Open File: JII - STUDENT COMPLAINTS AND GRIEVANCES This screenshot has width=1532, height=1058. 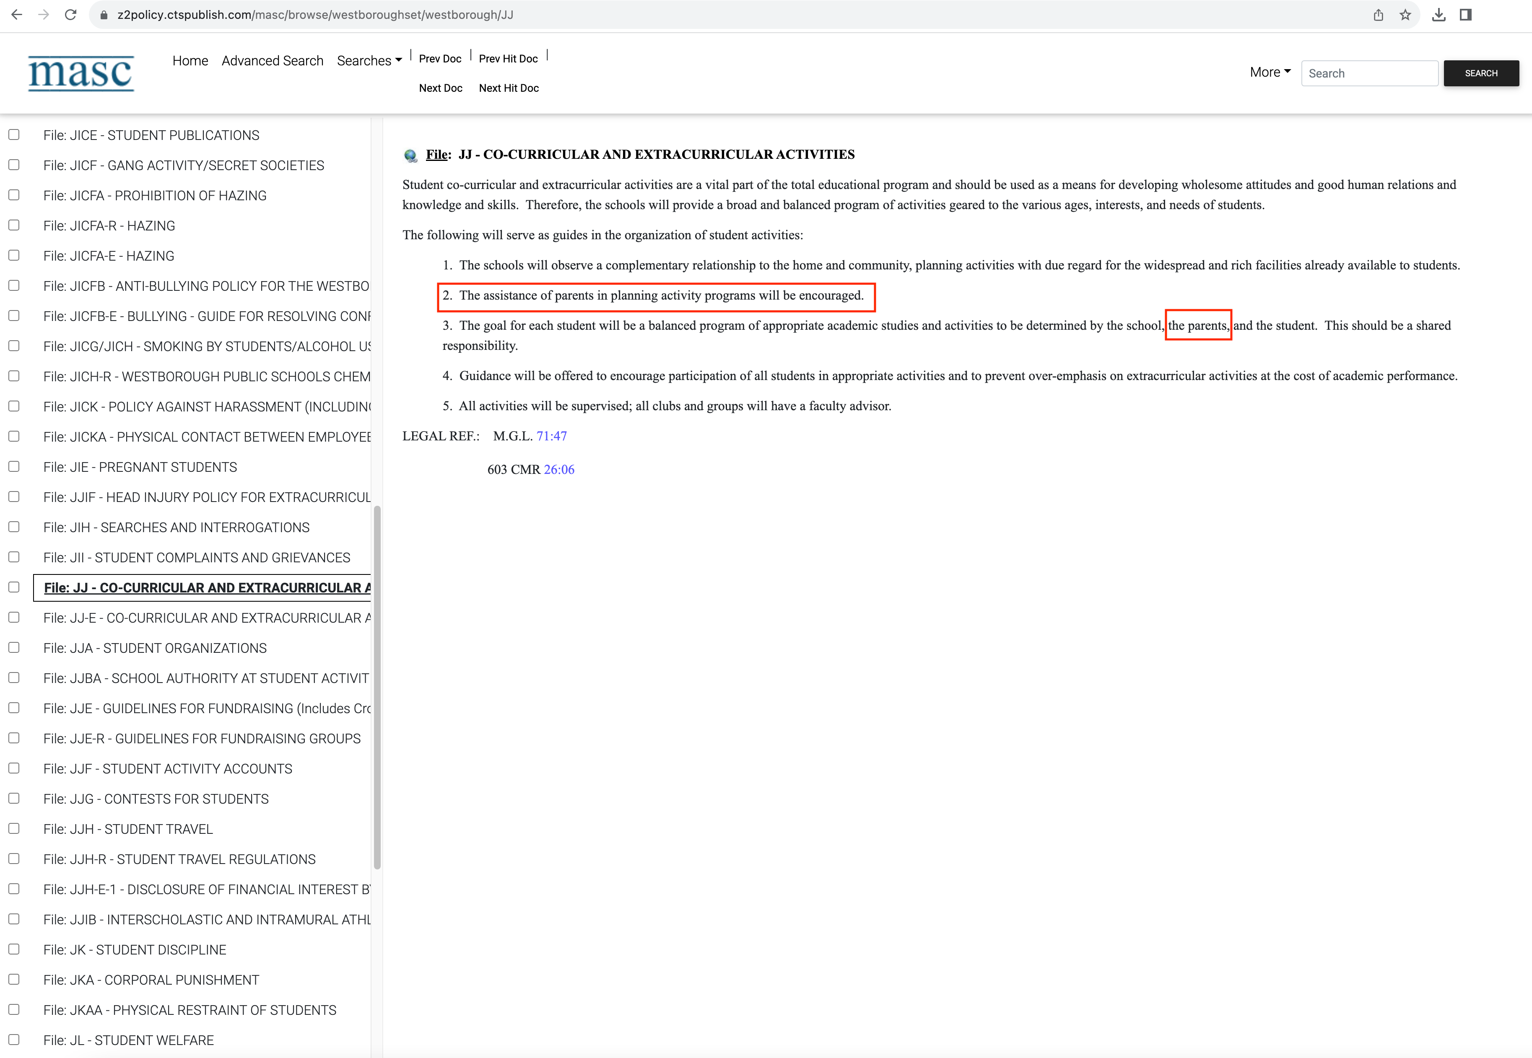(x=197, y=558)
